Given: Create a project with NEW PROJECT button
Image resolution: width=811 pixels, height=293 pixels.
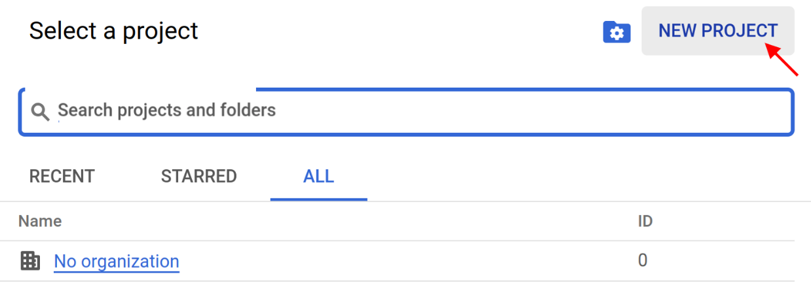Looking at the screenshot, I should 717,31.
